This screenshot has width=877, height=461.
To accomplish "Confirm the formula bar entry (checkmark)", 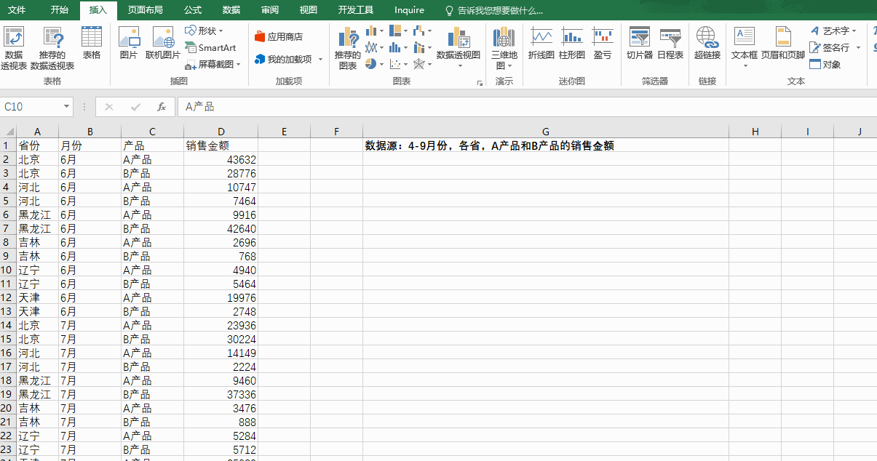I will click(135, 107).
